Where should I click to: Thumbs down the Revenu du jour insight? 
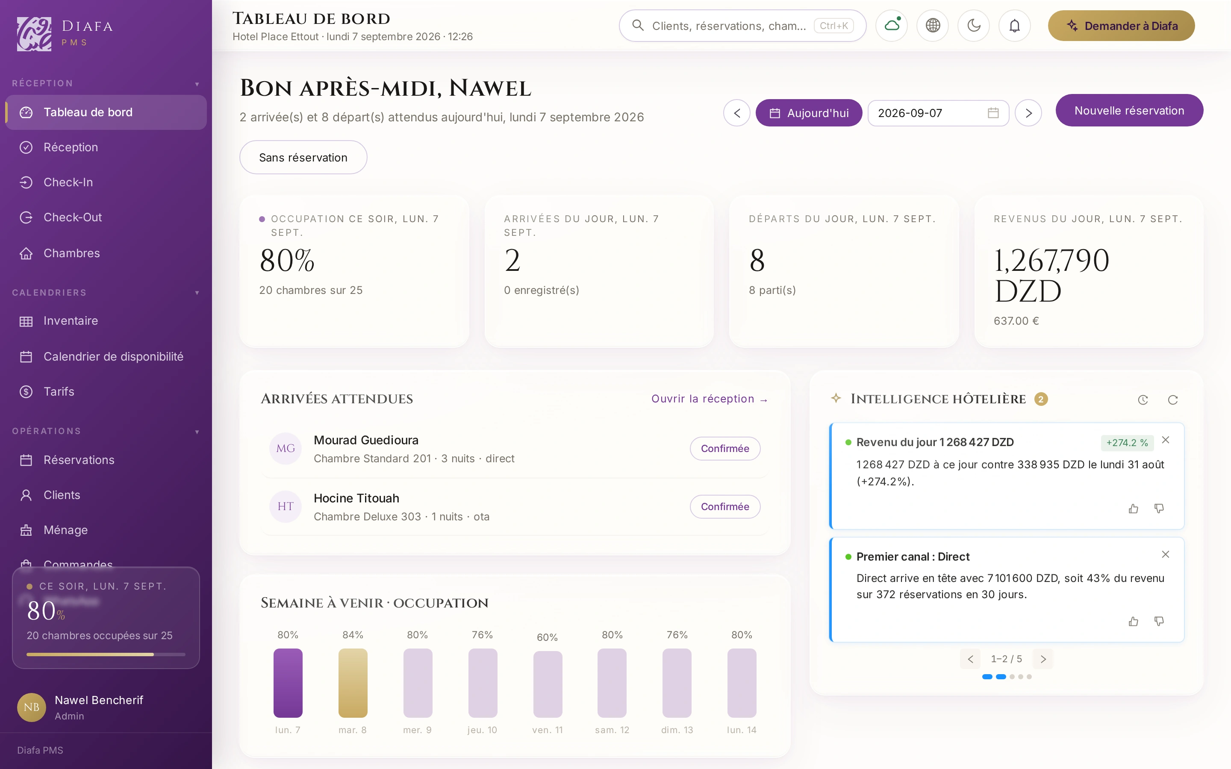1159,508
